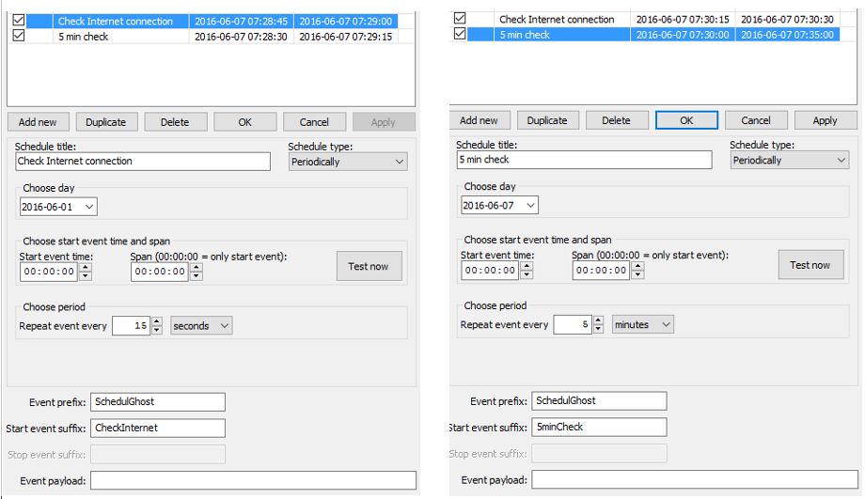Click Test now in left panel
The height and width of the screenshot is (499, 865).
click(370, 266)
